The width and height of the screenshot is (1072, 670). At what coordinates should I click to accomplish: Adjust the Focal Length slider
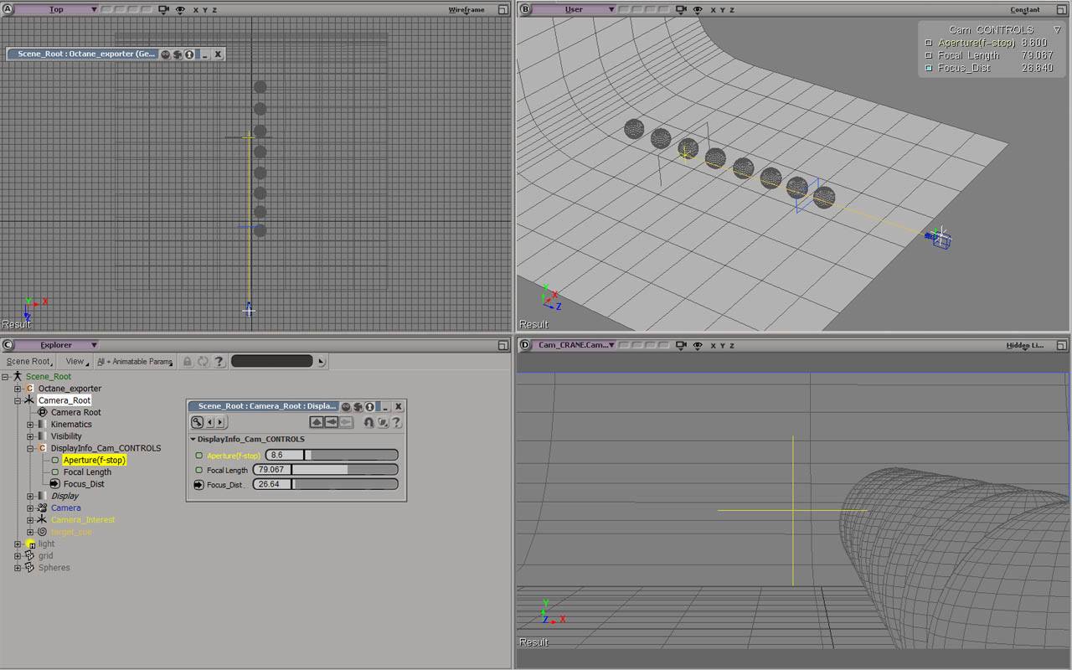[x=345, y=470]
